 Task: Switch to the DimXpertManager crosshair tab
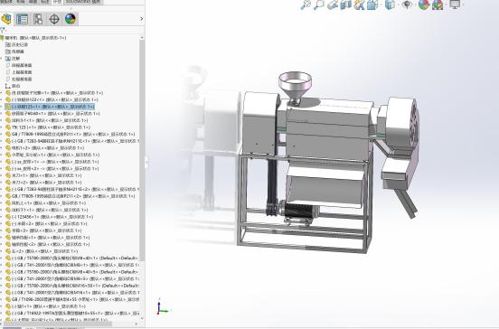coord(54,19)
